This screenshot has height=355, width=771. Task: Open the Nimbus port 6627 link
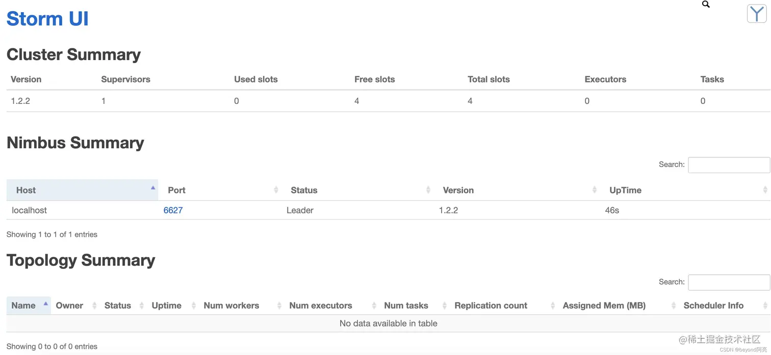[173, 210]
